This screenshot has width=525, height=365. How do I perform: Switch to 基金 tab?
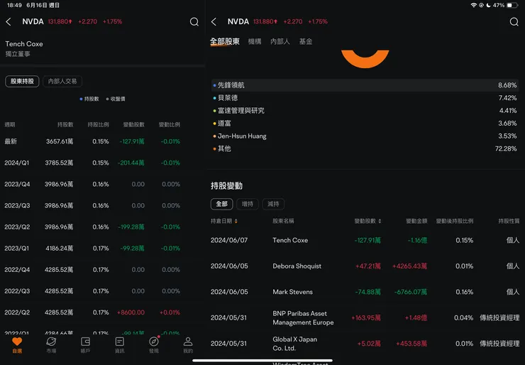pyautogui.click(x=305, y=42)
